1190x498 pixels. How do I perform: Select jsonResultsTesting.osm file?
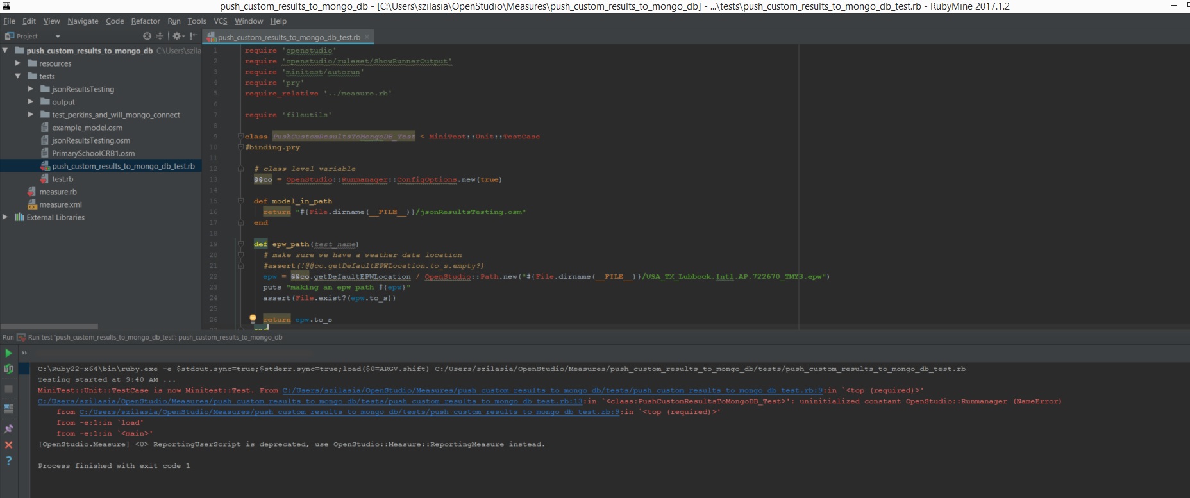90,140
